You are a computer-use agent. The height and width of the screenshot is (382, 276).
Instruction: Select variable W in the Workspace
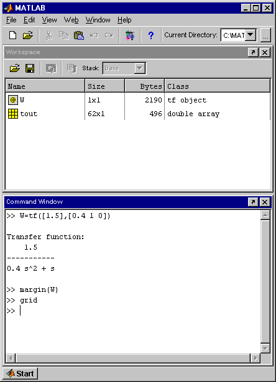[x=22, y=100]
